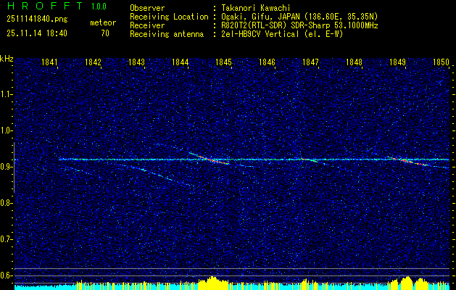The image size is (456, 290).
Task: Select the filename 2511141840.png
Action: point(37,20)
